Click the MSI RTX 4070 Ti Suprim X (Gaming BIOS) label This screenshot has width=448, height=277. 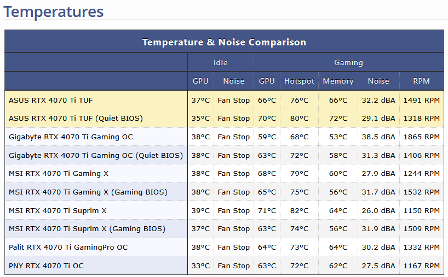87,228
